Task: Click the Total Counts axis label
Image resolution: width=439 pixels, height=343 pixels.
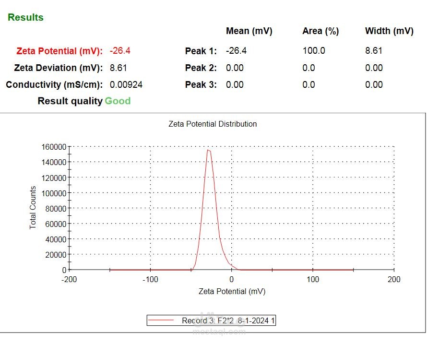Action: 34,208
